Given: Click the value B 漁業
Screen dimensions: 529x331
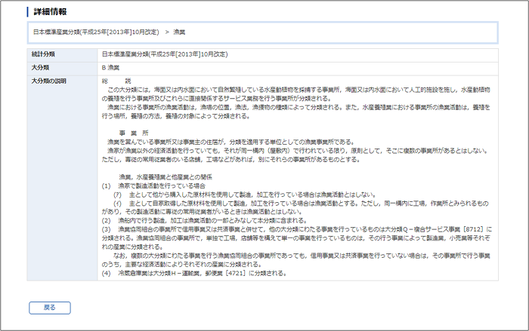Looking at the screenshot, I should click(x=110, y=68).
